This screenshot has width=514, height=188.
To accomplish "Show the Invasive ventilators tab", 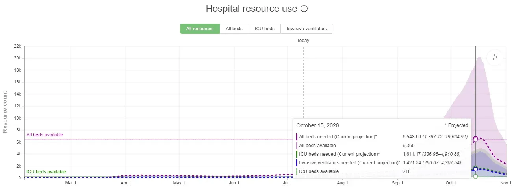I will click(x=306, y=29).
